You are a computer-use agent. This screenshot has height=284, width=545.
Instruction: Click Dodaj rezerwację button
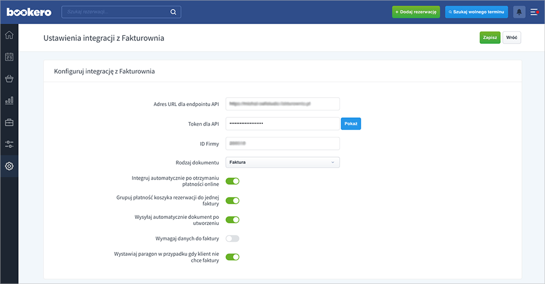click(416, 12)
